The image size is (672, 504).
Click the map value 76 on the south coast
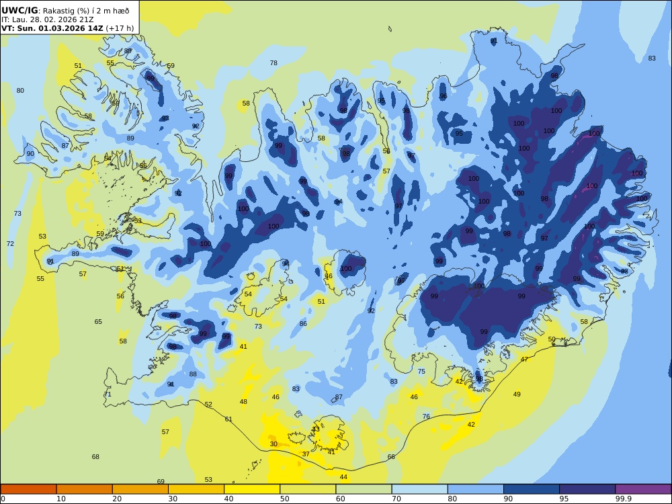click(426, 416)
